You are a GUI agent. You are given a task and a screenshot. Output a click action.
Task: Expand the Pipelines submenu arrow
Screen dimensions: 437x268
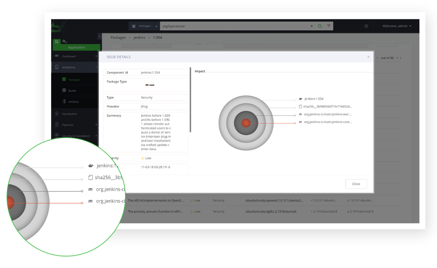(x=97, y=125)
